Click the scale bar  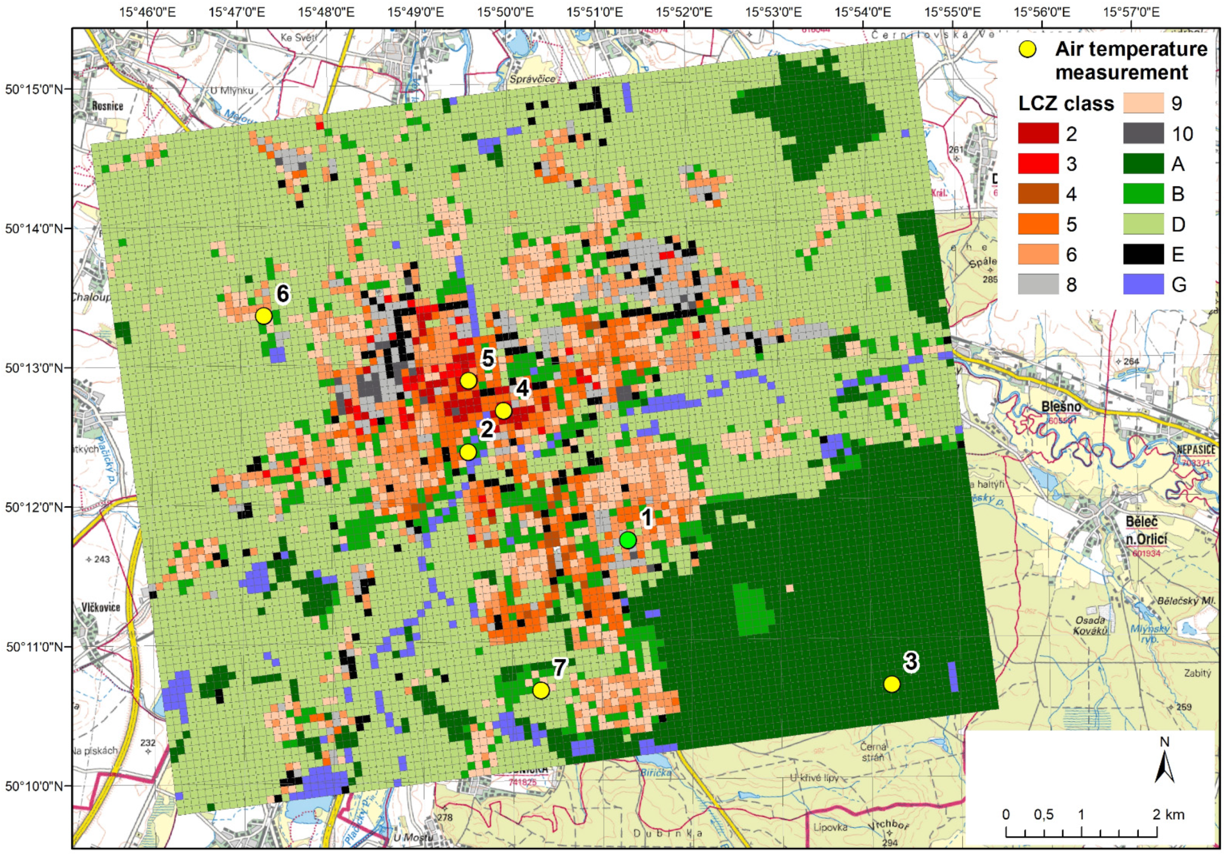pyautogui.click(x=1081, y=832)
